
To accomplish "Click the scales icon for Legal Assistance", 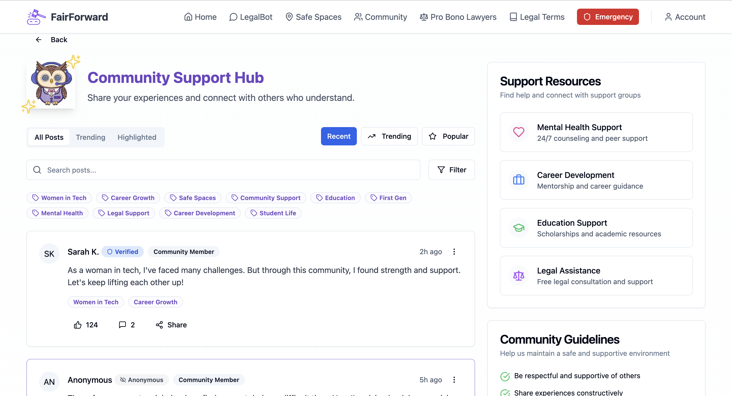I will 518,276.
